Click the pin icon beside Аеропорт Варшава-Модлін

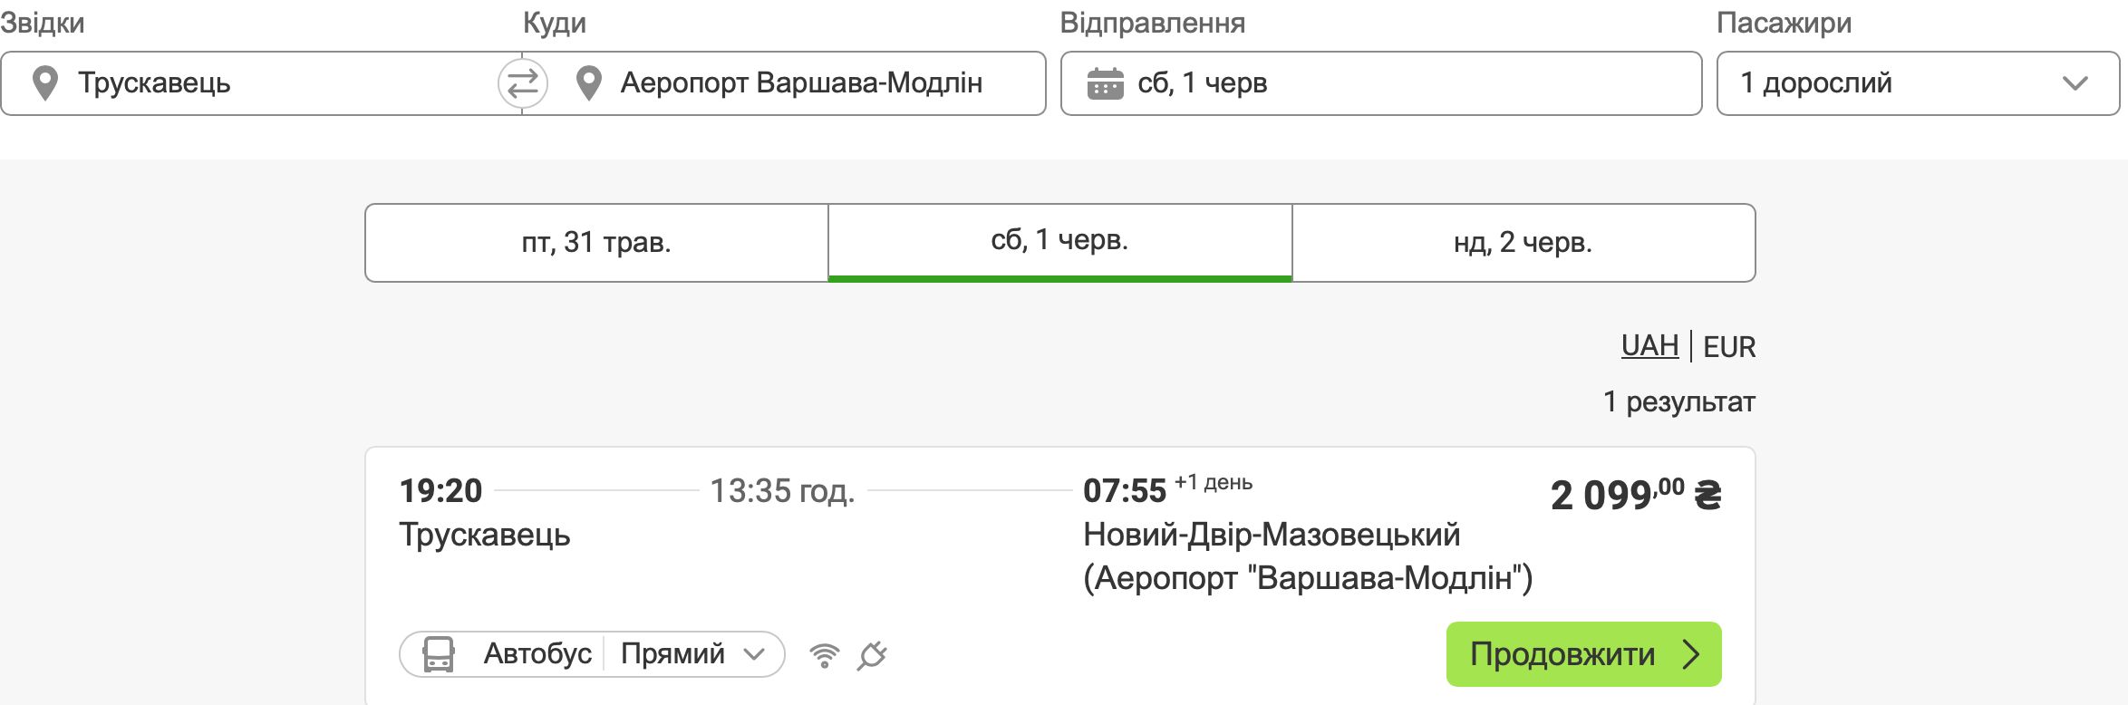(589, 83)
